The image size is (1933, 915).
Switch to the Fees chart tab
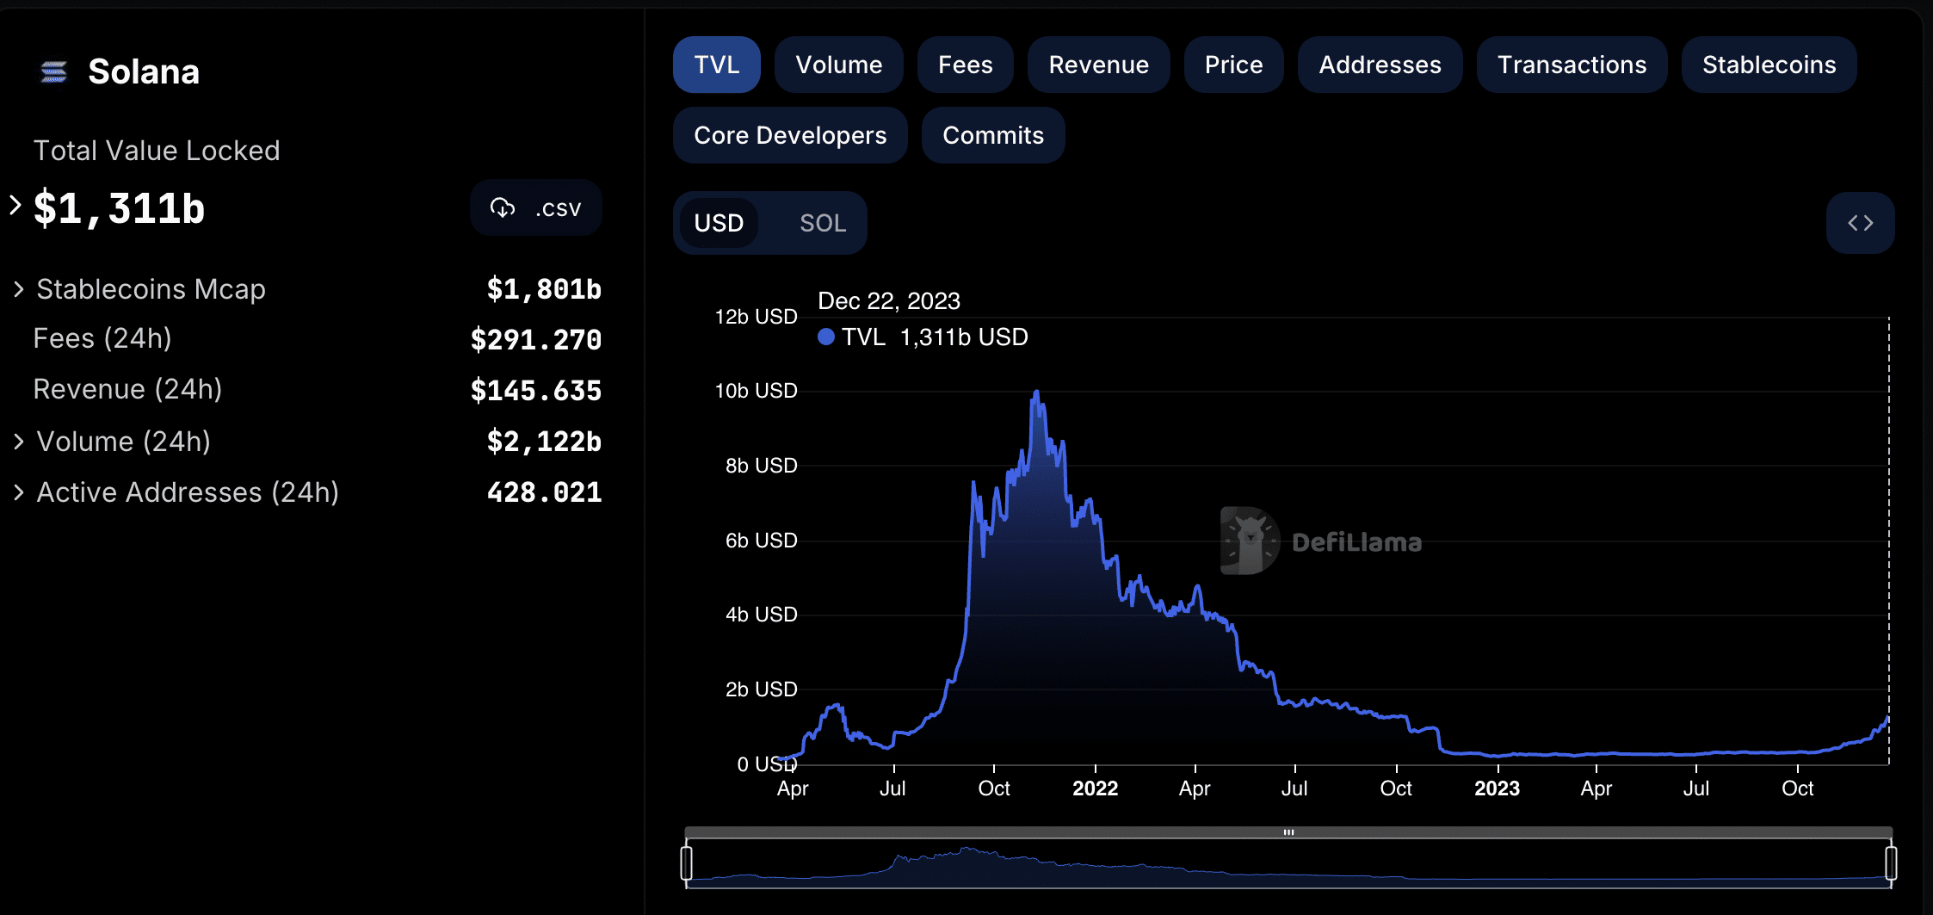965,65
